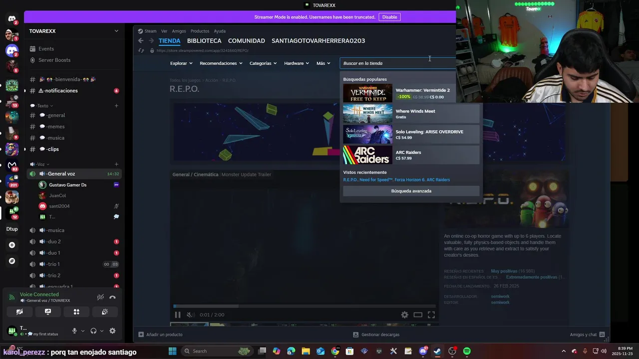Select Solo Leveling: ARISE OVERDRIVE suggestion
Image resolution: width=639 pixels, height=359 pixels.
[x=411, y=135]
